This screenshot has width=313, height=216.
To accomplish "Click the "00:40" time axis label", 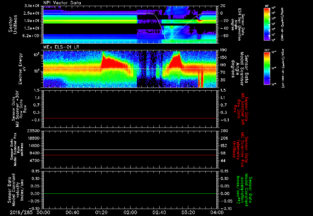I will coord(72,212).
